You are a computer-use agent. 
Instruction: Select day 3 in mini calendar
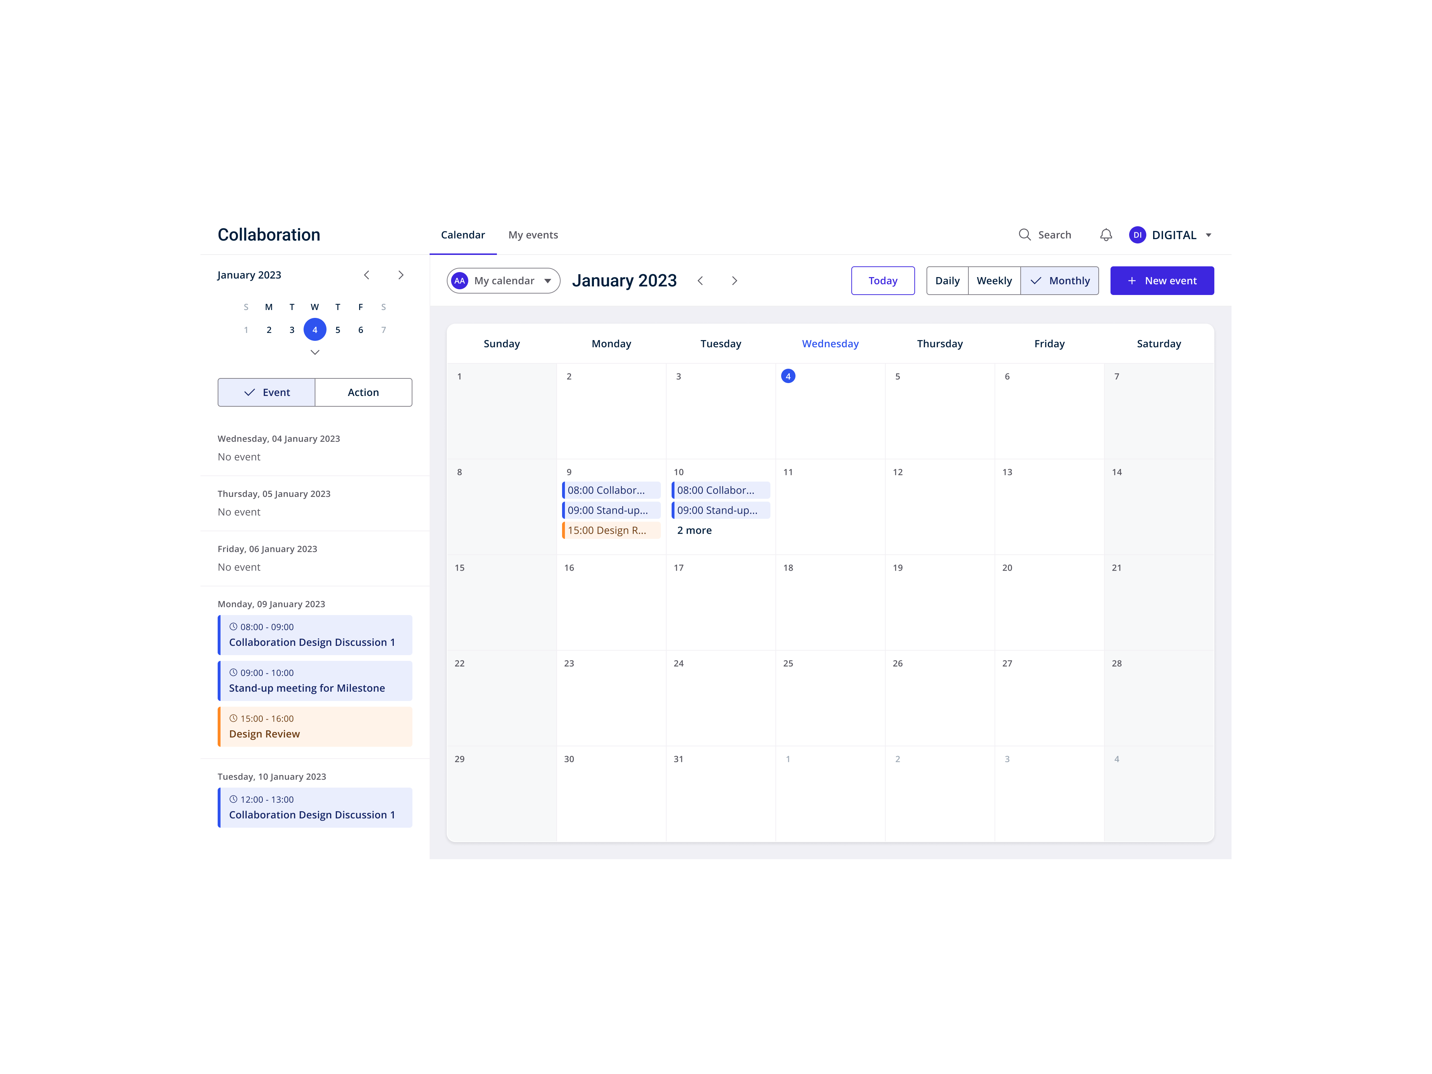(x=292, y=329)
